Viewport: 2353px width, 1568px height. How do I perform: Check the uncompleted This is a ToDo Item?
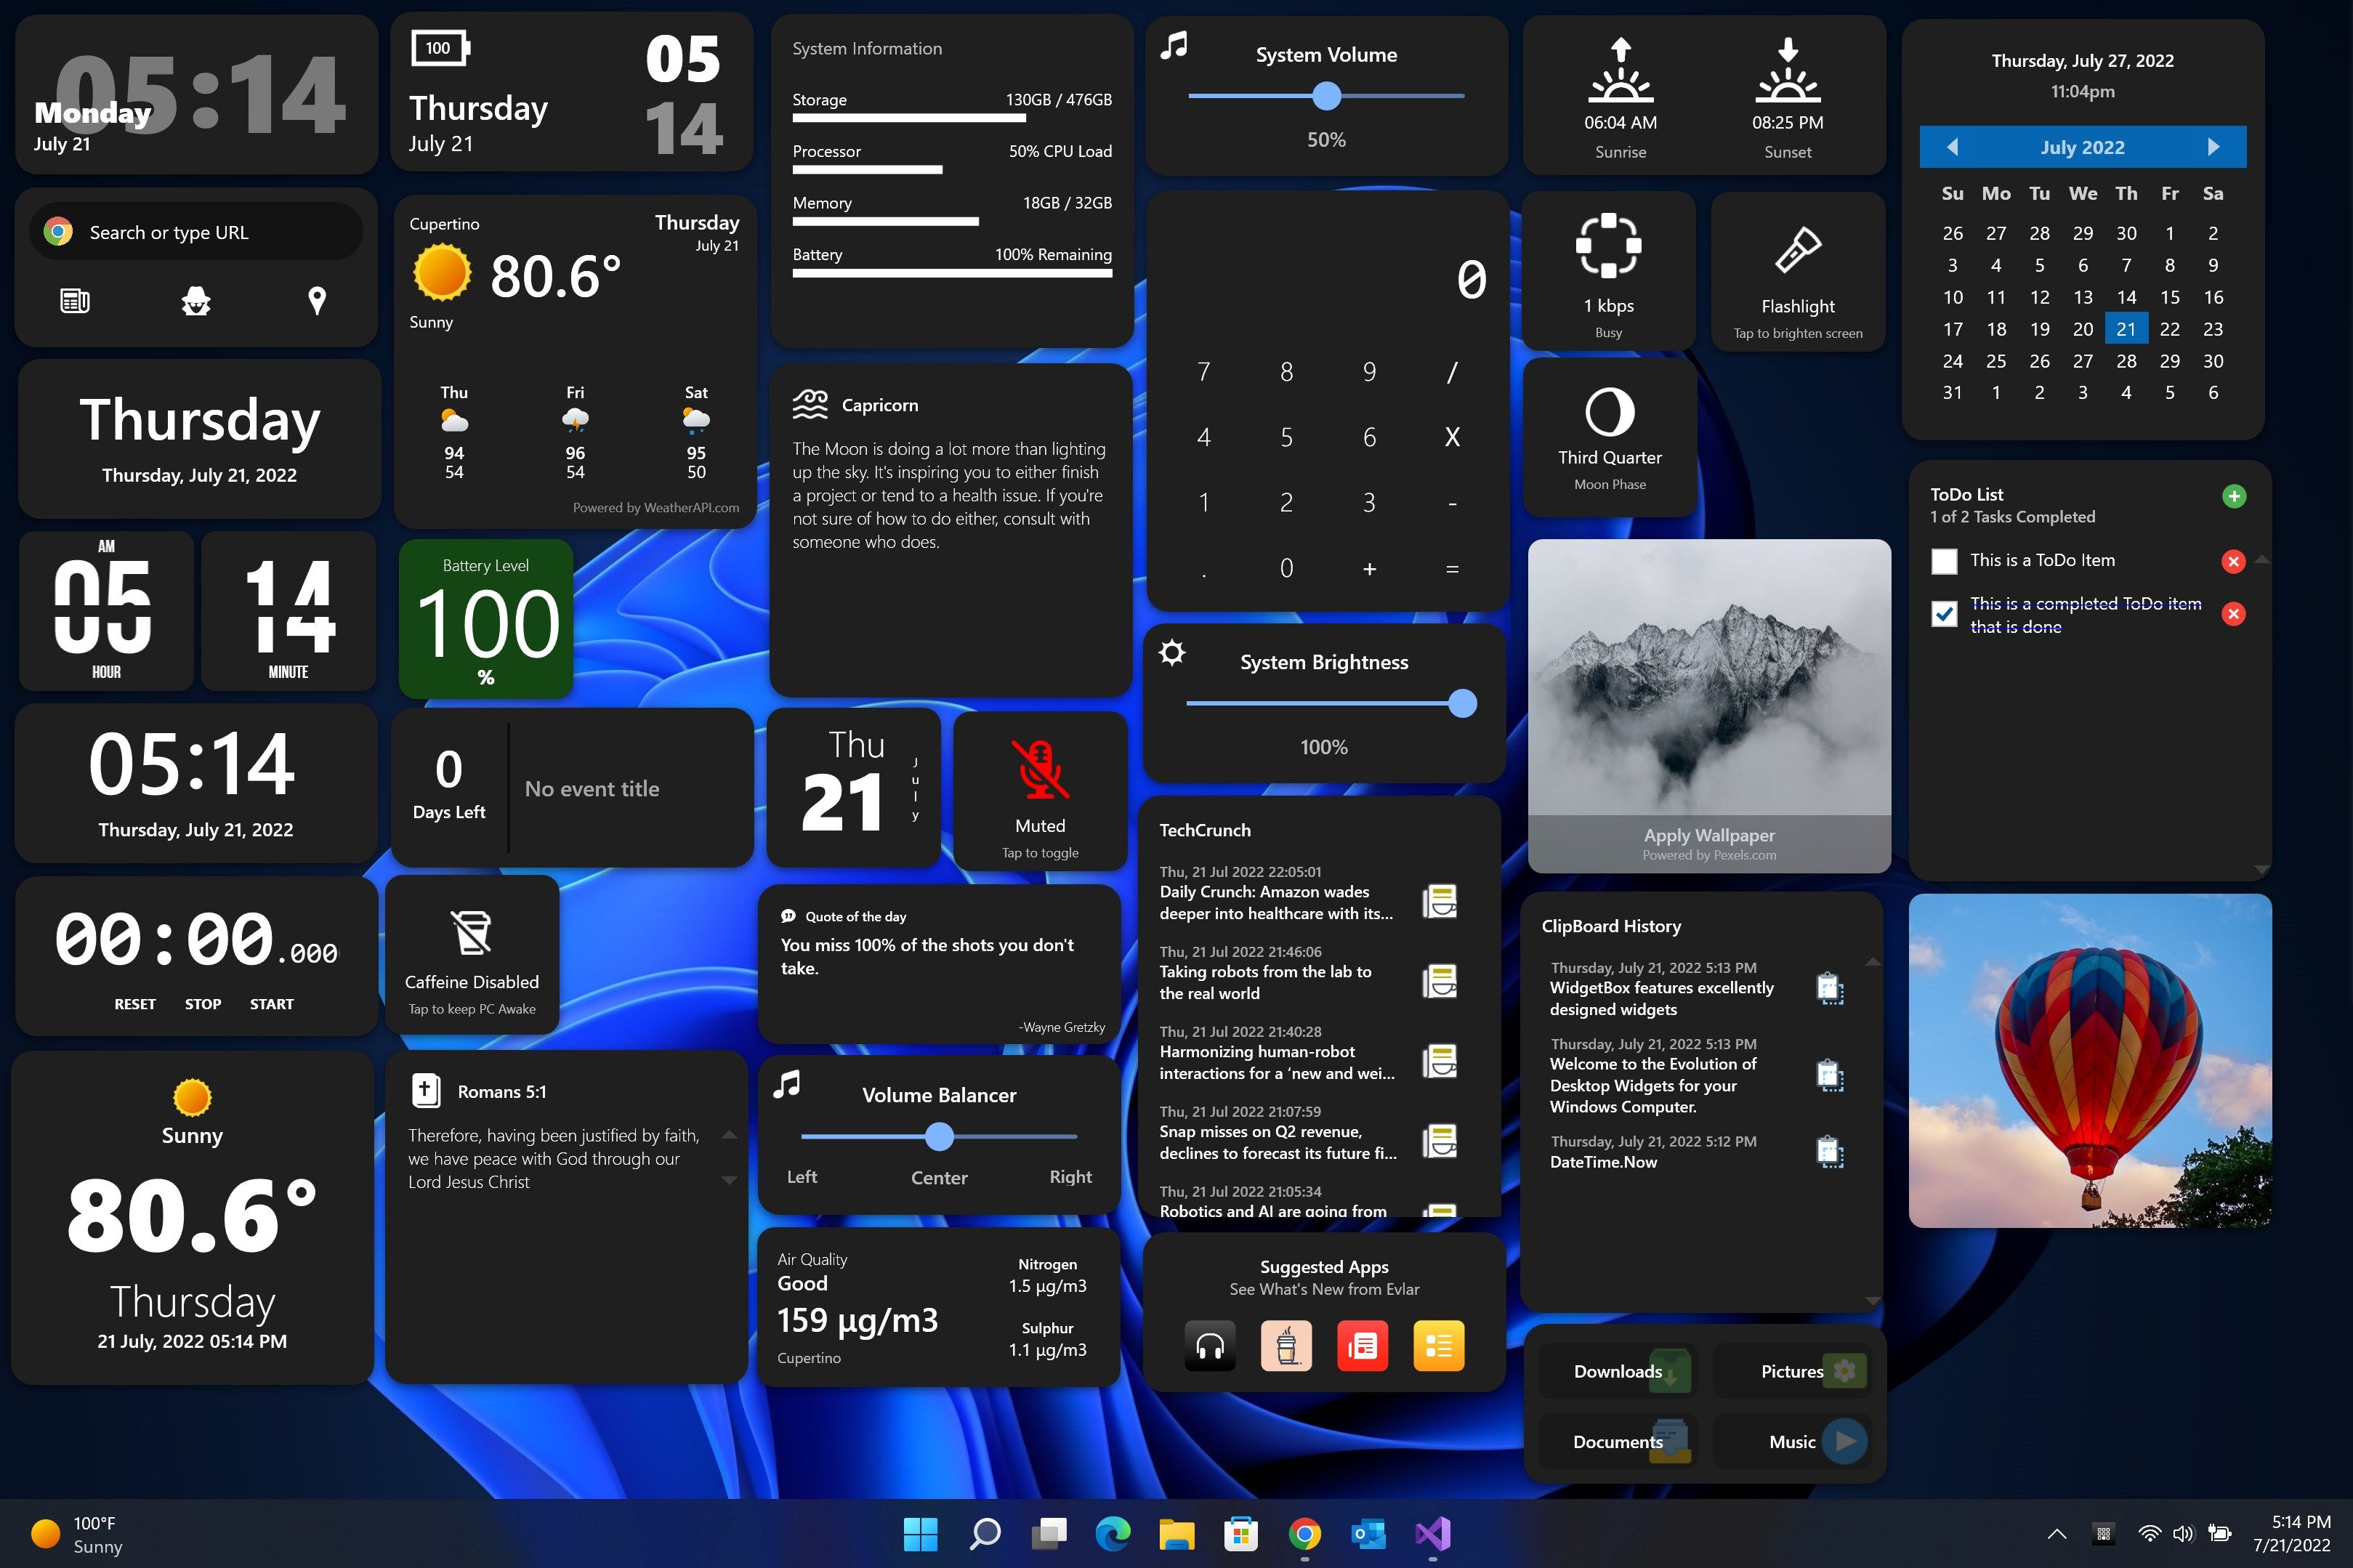pos(1944,558)
